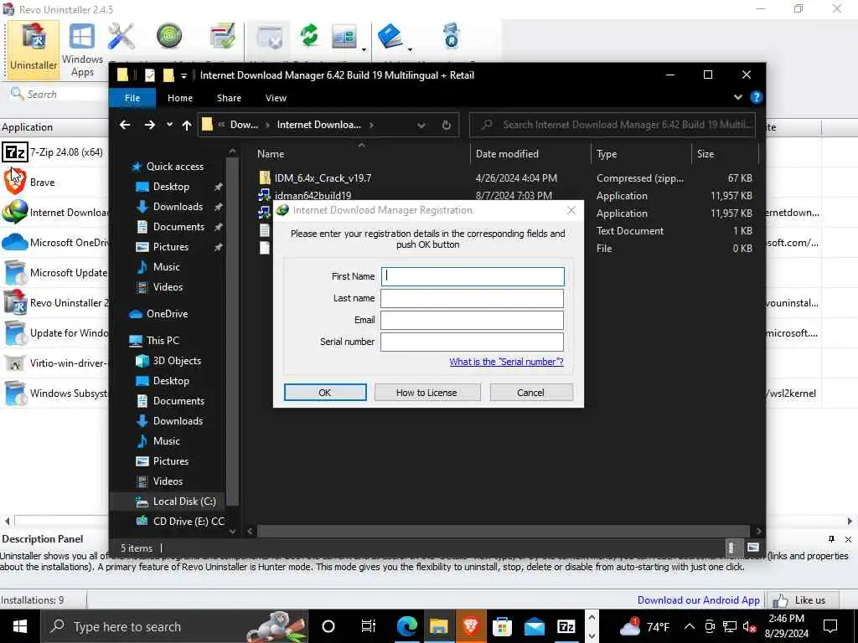Click Download our Android App link
The height and width of the screenshot is (643, 858).
click(x=698, y=599)
